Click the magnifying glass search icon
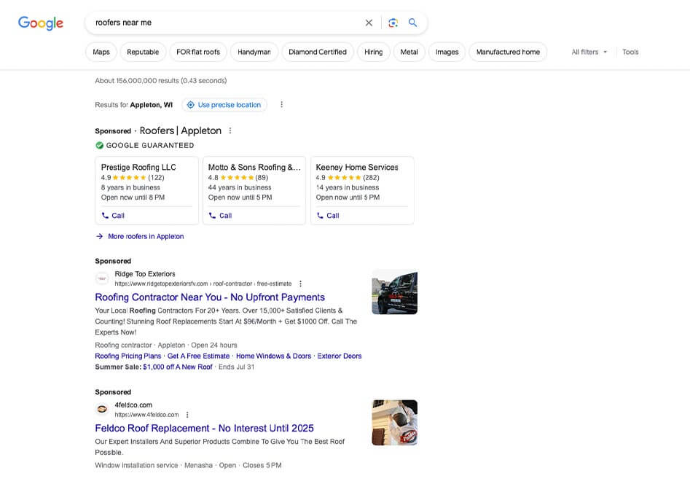690x484 pixels. [x=413, y=23]
